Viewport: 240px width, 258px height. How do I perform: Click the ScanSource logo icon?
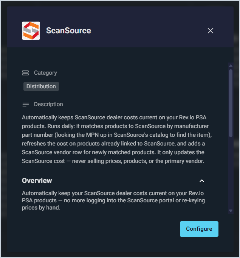31,31
